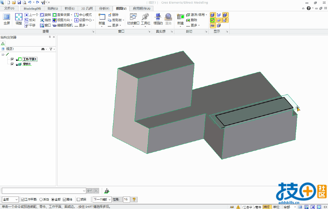Click the bottom-left icon of 显示 group
The height and width of the screenshot is (209, 328).
click(213, 26)
